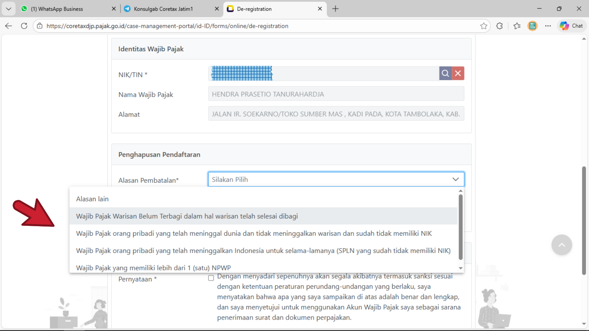Open the tab list chevron in title bar
The height and width of the screenshot is (331, 589).
pos(8,9)
